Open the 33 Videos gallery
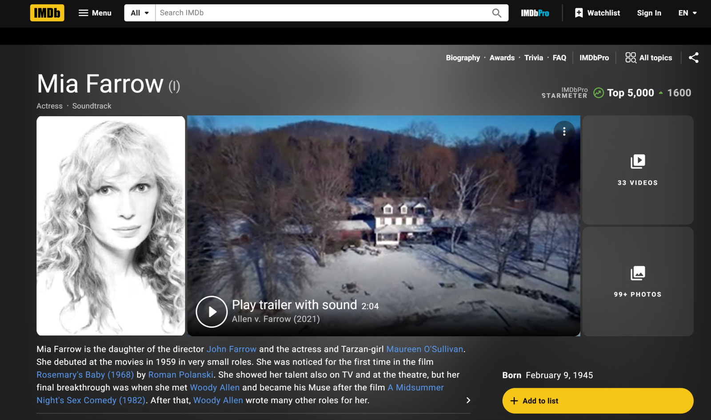The image size is (711, 420). pyautogui.click(x=637, y=170)
